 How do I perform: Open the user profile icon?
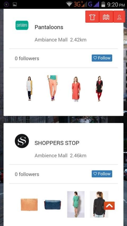click(x=119, y=17)
